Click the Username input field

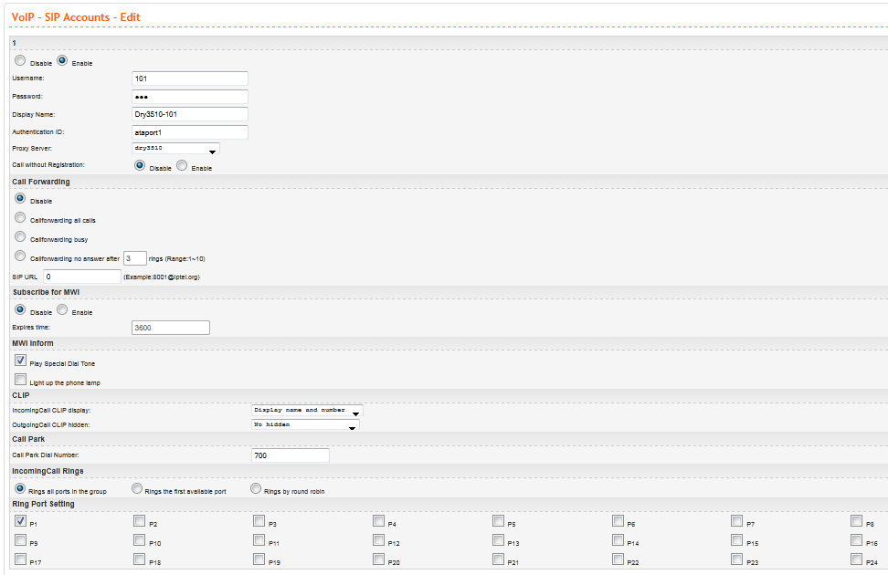click(190, 78)
